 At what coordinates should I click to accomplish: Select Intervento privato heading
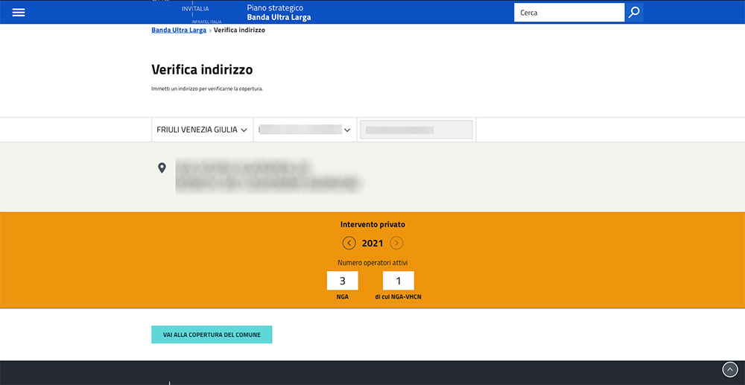[373, 225]
